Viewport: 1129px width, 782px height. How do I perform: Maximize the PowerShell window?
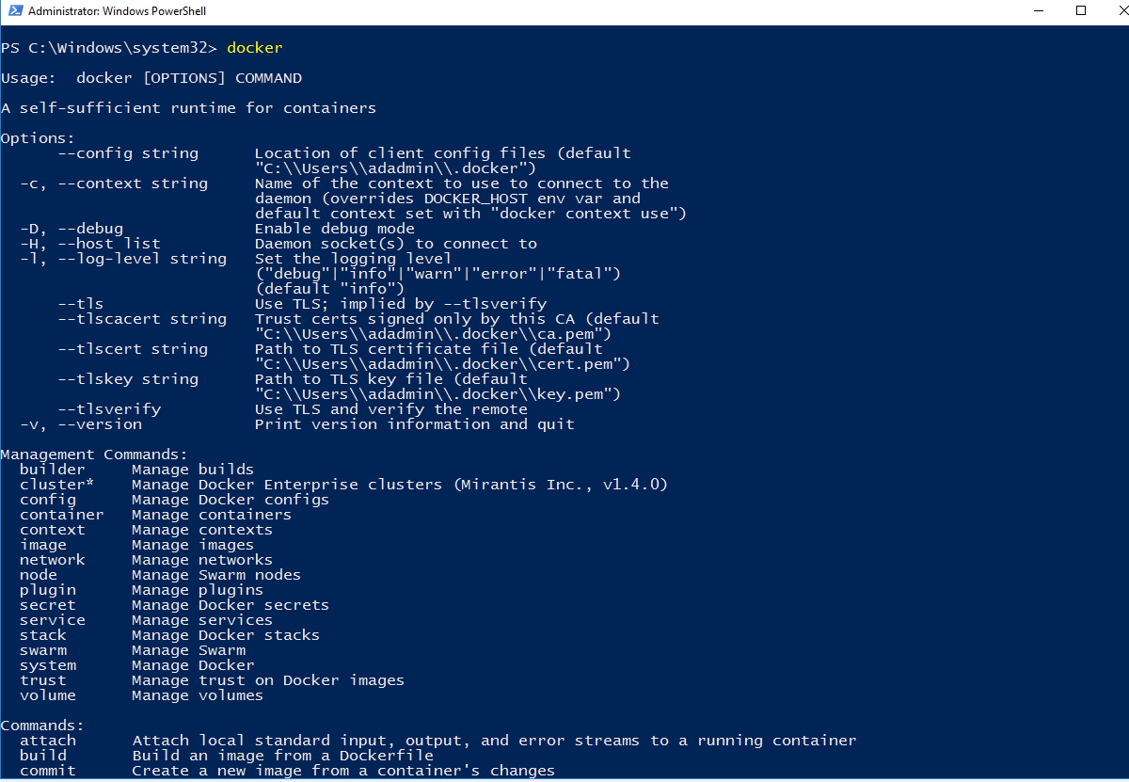[x=1081, y=11]
